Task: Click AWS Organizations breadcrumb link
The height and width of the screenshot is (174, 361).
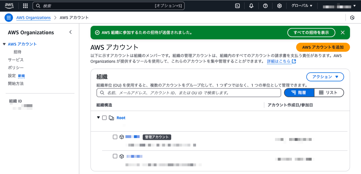Action: 34,17
